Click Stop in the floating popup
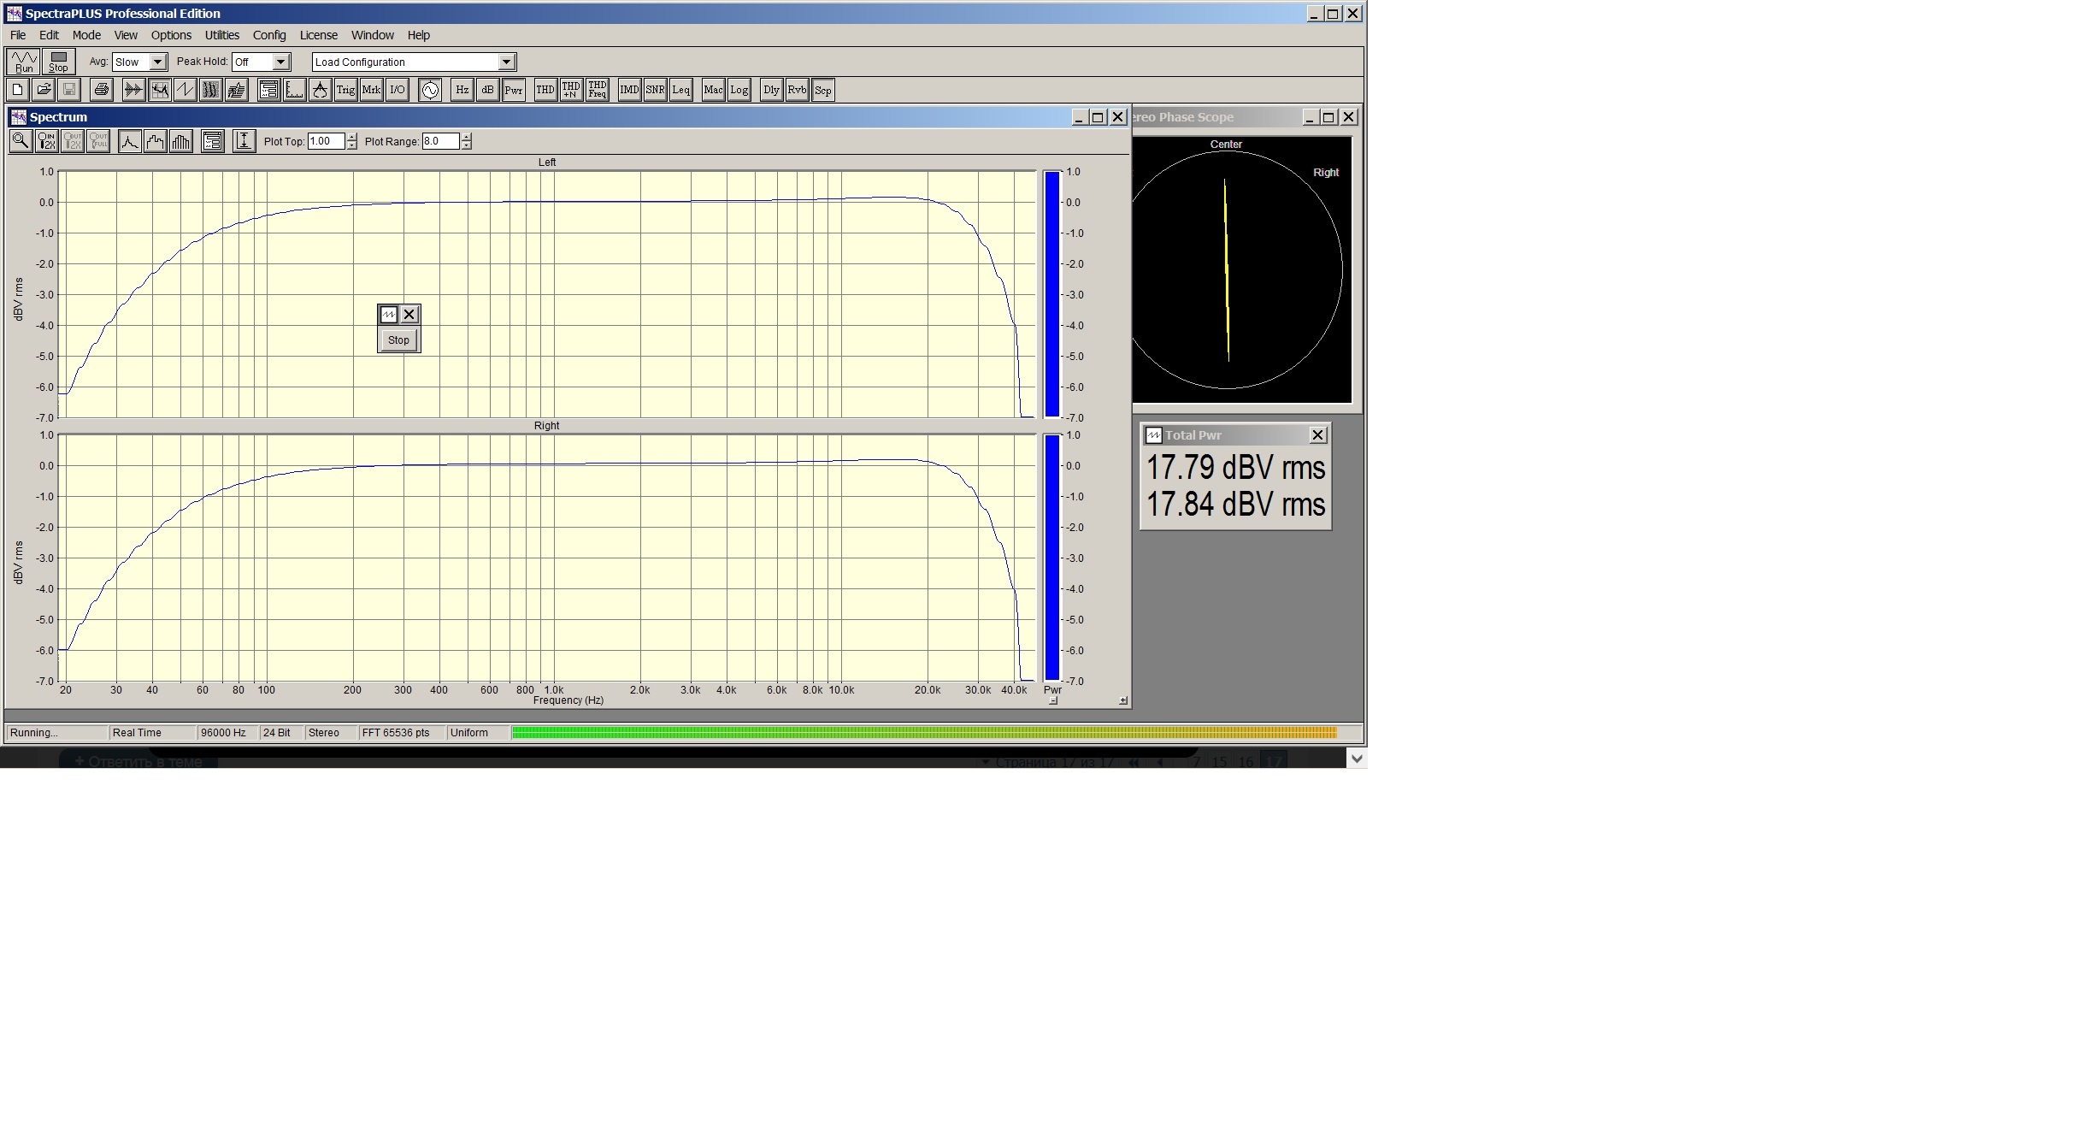The width and height of the screenshot is (2091, 1134). point(398,340)
